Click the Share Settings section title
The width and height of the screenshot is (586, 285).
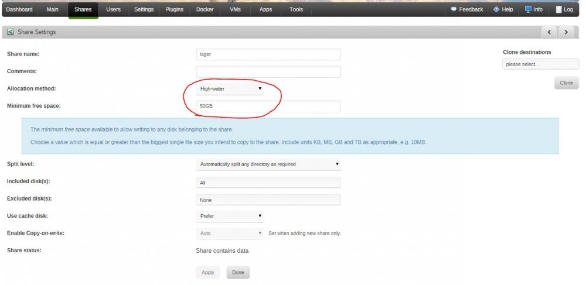click(36, 32)
